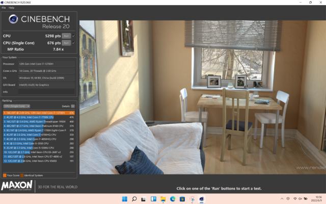This screenshot has height=204, width=326.
Task: Select the OS field value
Action: pyautogui.click(x=46, y=78)
